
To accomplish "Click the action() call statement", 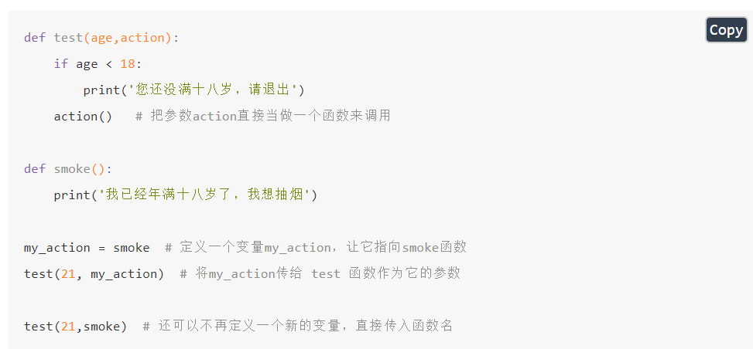I will tap(83, 117).
